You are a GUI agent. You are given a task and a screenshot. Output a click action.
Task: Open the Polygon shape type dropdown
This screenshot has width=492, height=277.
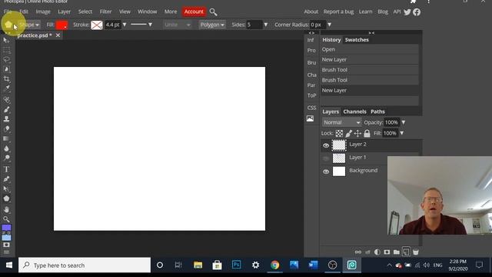coord(212,25)
